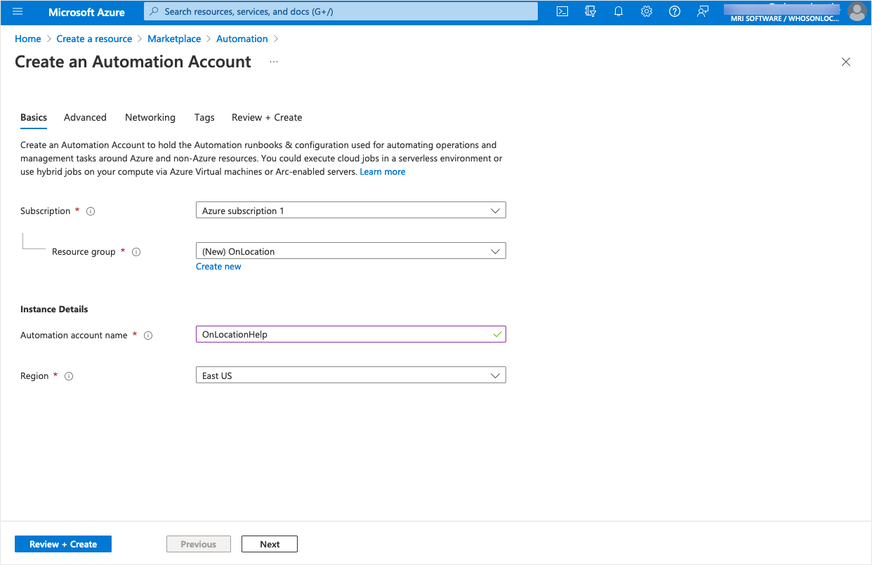Screen dimensions: 872x565
Task: Open the notifications bell
Action: click(619, 12)
